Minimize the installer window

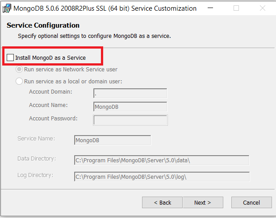210,8
